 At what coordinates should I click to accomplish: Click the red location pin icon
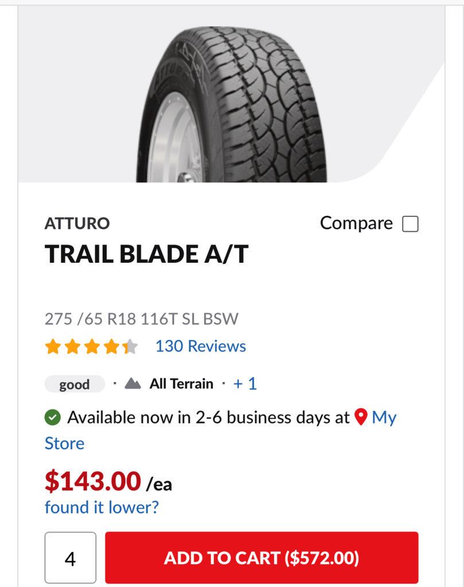(361, 417)
